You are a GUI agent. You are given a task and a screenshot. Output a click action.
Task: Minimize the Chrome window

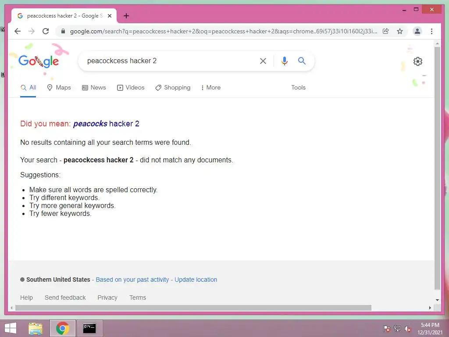click(404, 10)
